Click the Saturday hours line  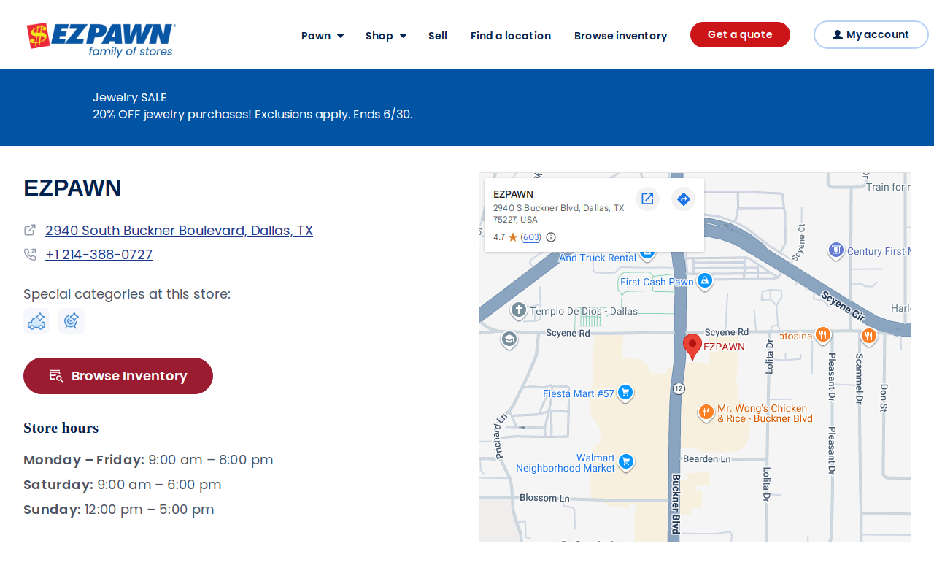(x=123, y=485)
